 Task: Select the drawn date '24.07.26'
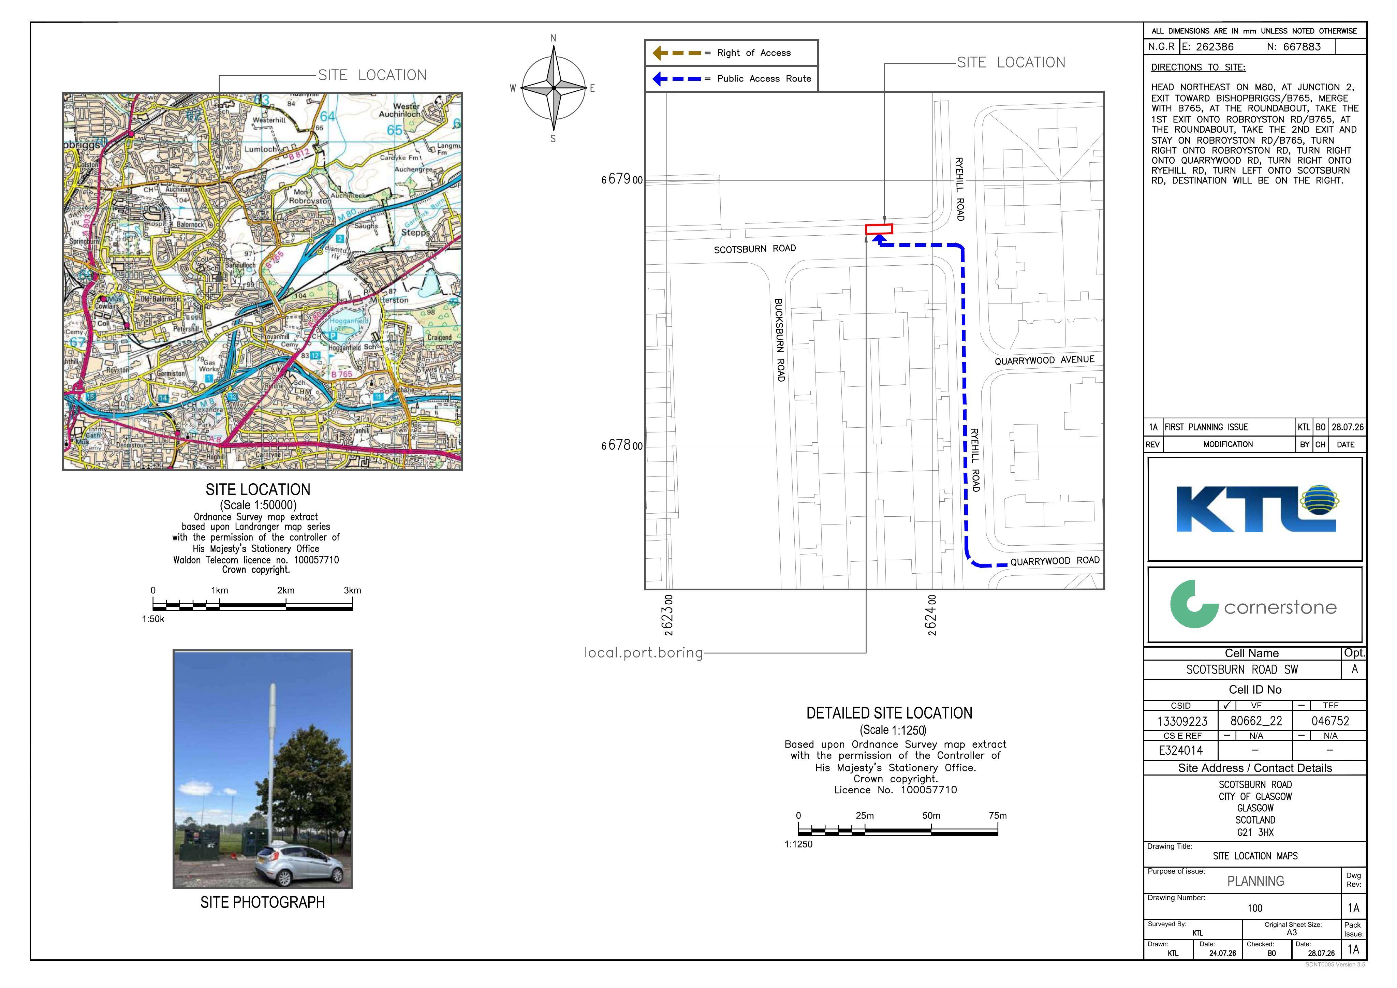[1222, 953]
